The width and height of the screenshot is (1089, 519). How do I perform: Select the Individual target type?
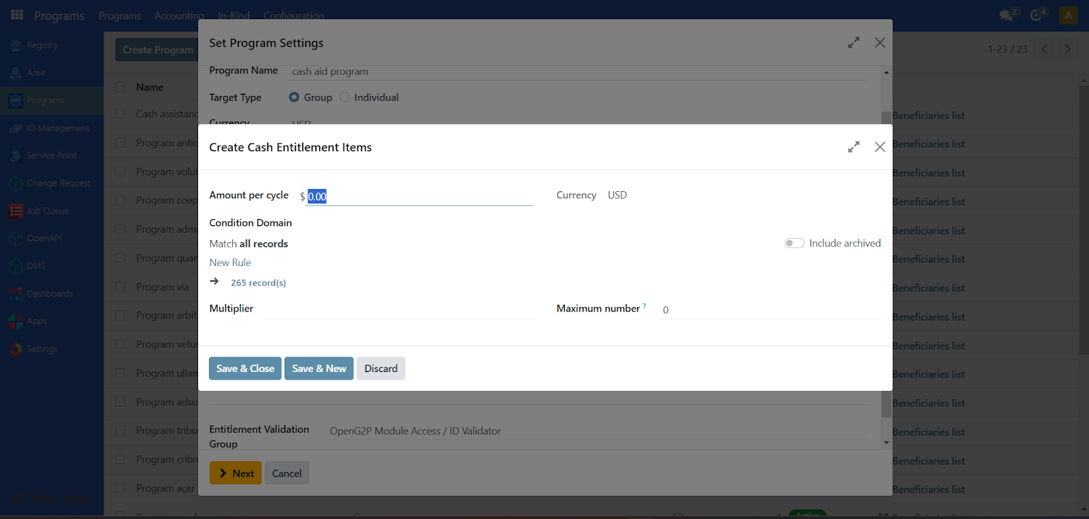tap(344, 97)
